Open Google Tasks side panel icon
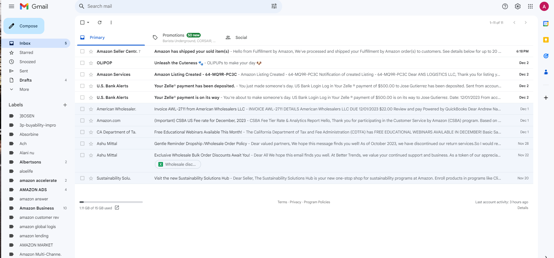 point(546,56)
